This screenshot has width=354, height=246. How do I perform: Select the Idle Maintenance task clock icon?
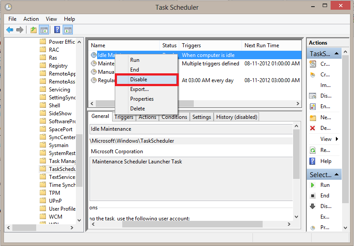point(94,55)
